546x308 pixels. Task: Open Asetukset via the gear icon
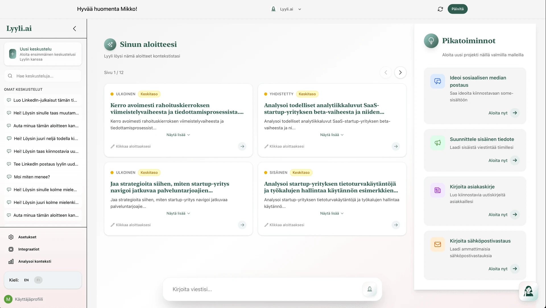point(11,237)
